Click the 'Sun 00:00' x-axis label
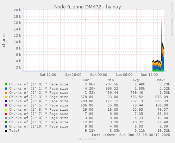The width and height of the screenshot is (175, 143). pos(99,75)
